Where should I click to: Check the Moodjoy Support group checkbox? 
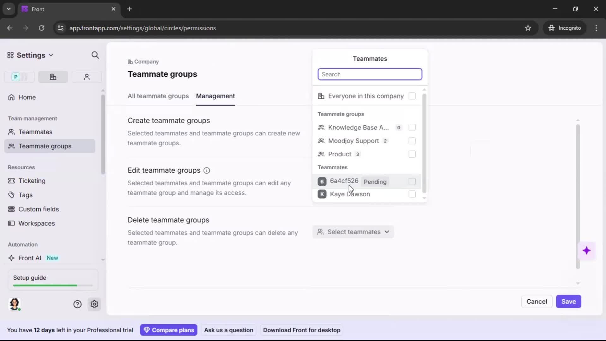[412, 141]
